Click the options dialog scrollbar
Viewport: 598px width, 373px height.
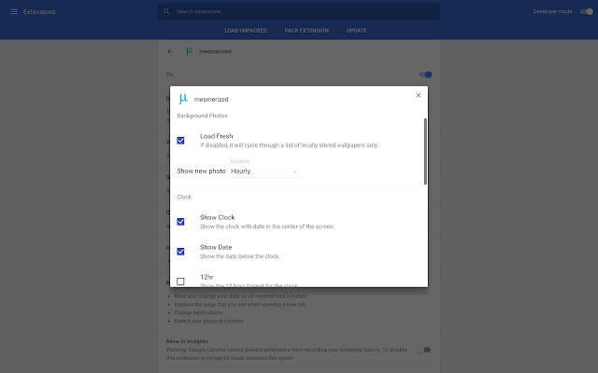pos(425,151)
